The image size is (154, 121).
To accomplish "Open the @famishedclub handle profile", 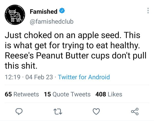I will tap(52, 21).
